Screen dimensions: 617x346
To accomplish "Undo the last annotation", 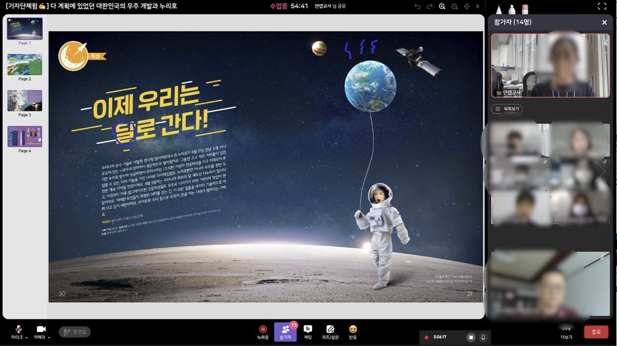I will click(x=418, y=6).
